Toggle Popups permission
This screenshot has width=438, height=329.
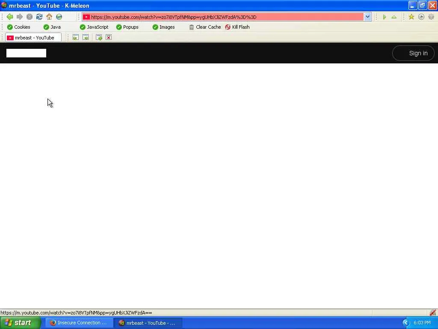(127, 27)
